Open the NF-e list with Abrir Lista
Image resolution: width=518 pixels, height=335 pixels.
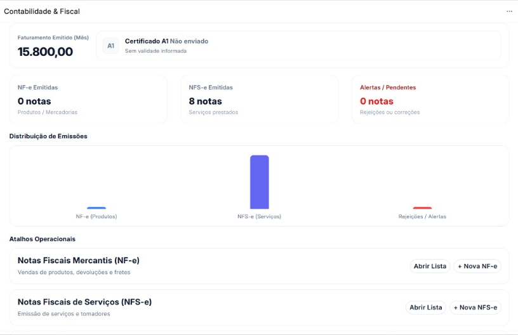pyautogui.click(x=430, y=266)
